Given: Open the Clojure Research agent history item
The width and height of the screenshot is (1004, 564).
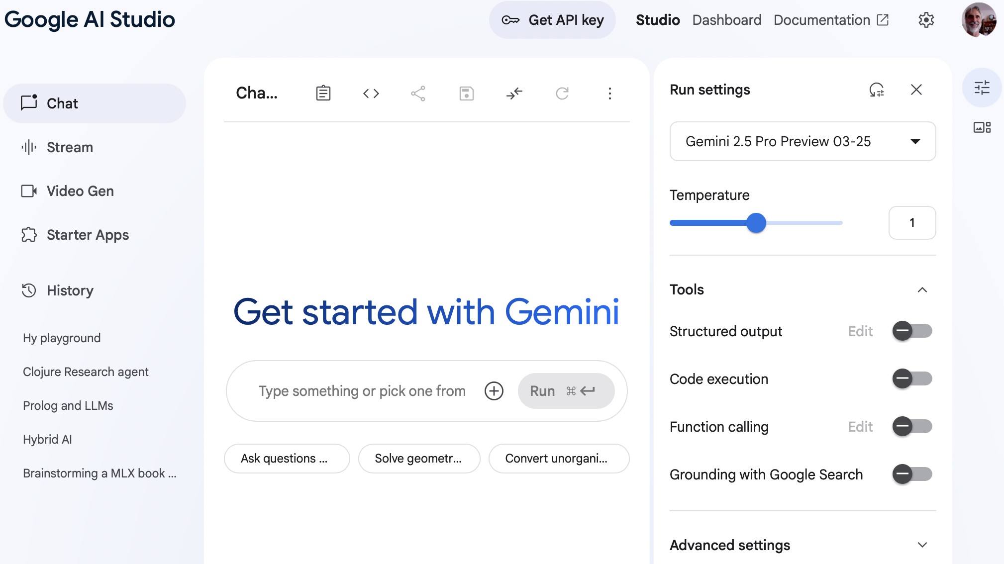Looking at the screenshot, I should (86, 372).
